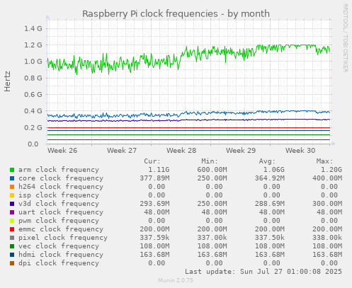
Task: Click the 'vec clock frequency' legend label
Action: (x=59, y=246)
